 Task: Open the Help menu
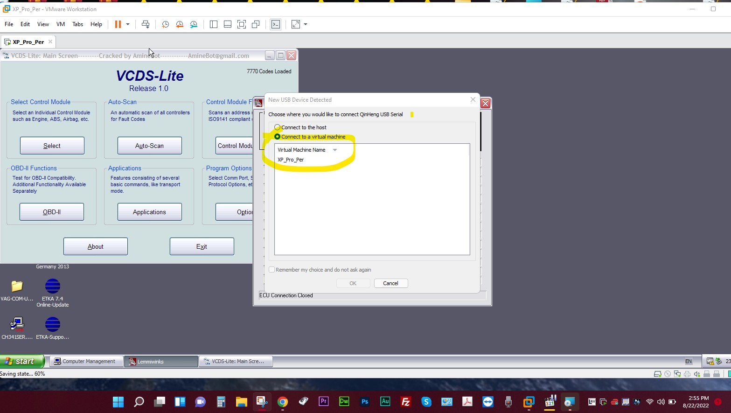(x=96, y=24)
